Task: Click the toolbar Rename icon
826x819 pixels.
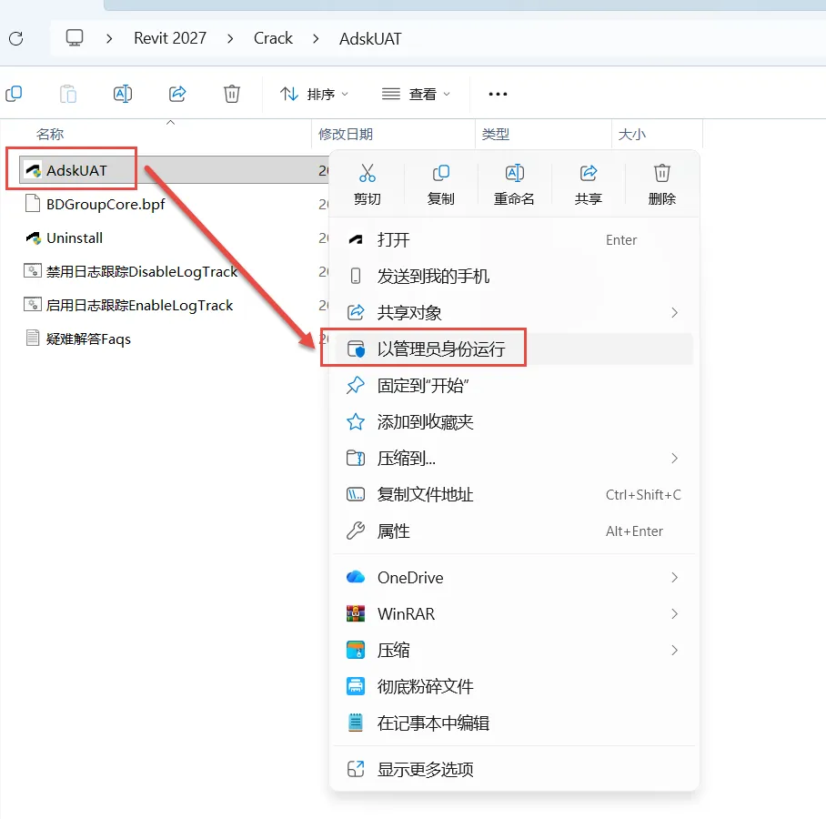Action: pos(123,94)
